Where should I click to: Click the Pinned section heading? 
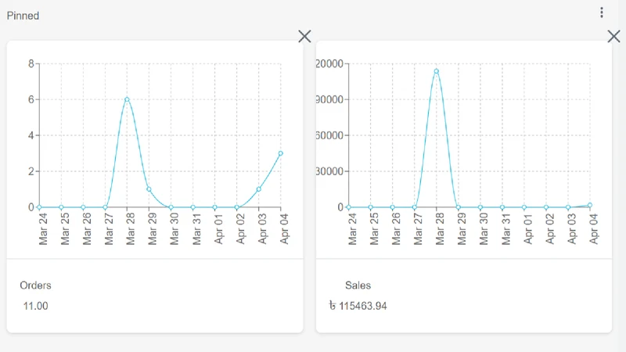pos(23,16)
